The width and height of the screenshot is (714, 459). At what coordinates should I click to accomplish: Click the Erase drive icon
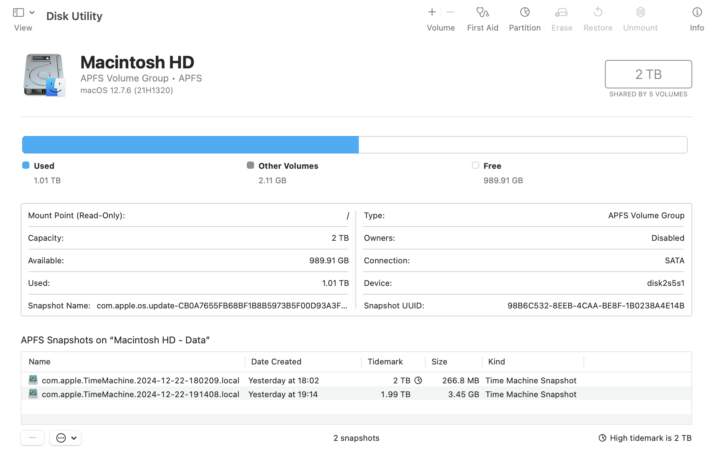[x=561, y=12]
